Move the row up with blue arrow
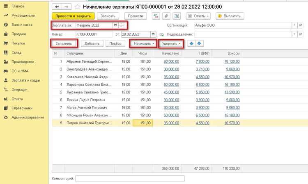 (x=191, y=43)
